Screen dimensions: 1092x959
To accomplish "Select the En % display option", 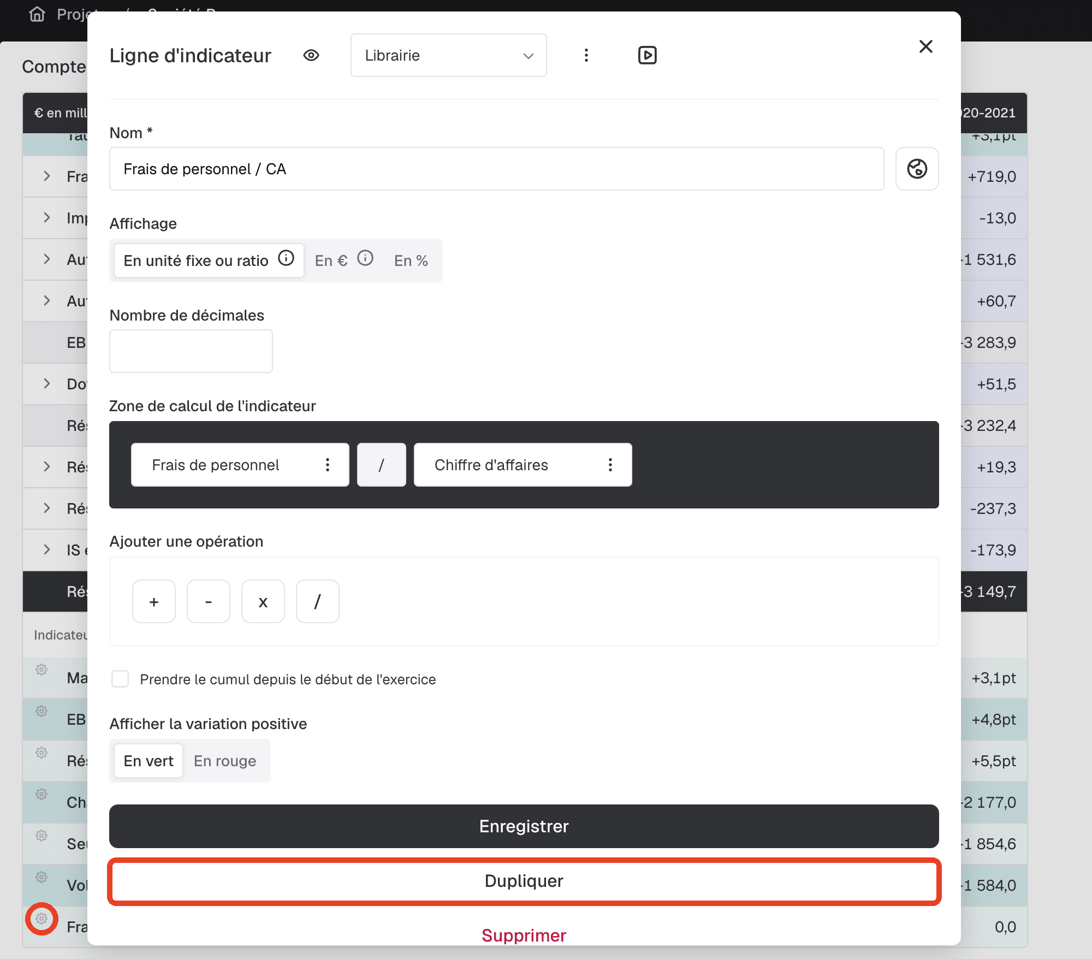I will tap(411, 261).
